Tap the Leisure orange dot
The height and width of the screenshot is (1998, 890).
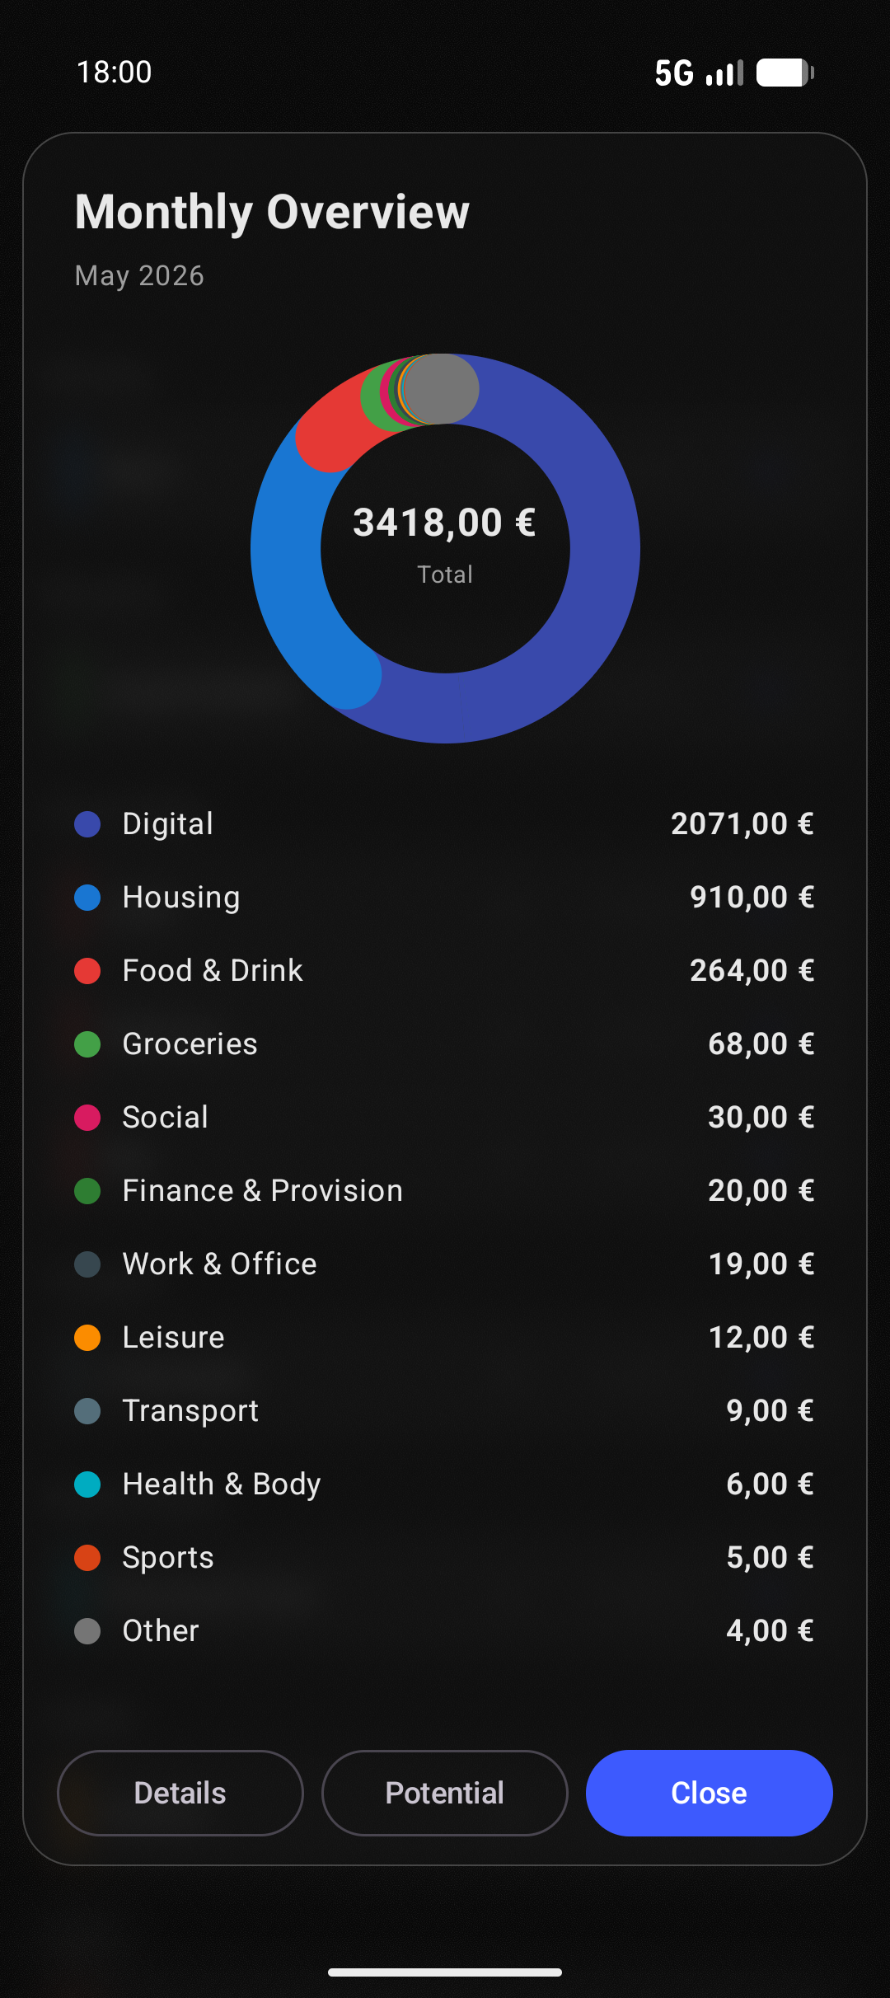pos(87,1338)
